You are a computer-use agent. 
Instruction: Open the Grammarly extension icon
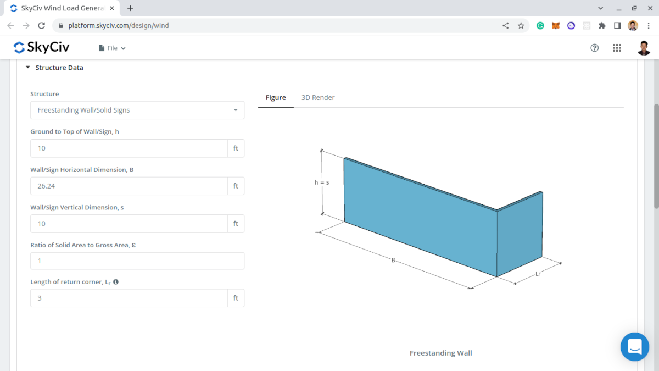pos(540,25)
